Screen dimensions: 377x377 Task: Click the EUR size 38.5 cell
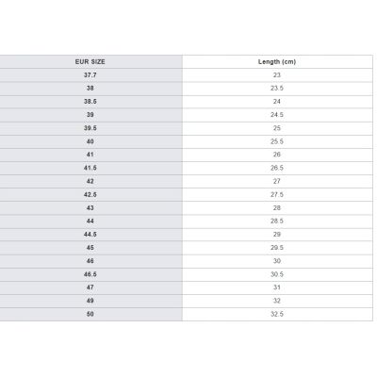90,102
